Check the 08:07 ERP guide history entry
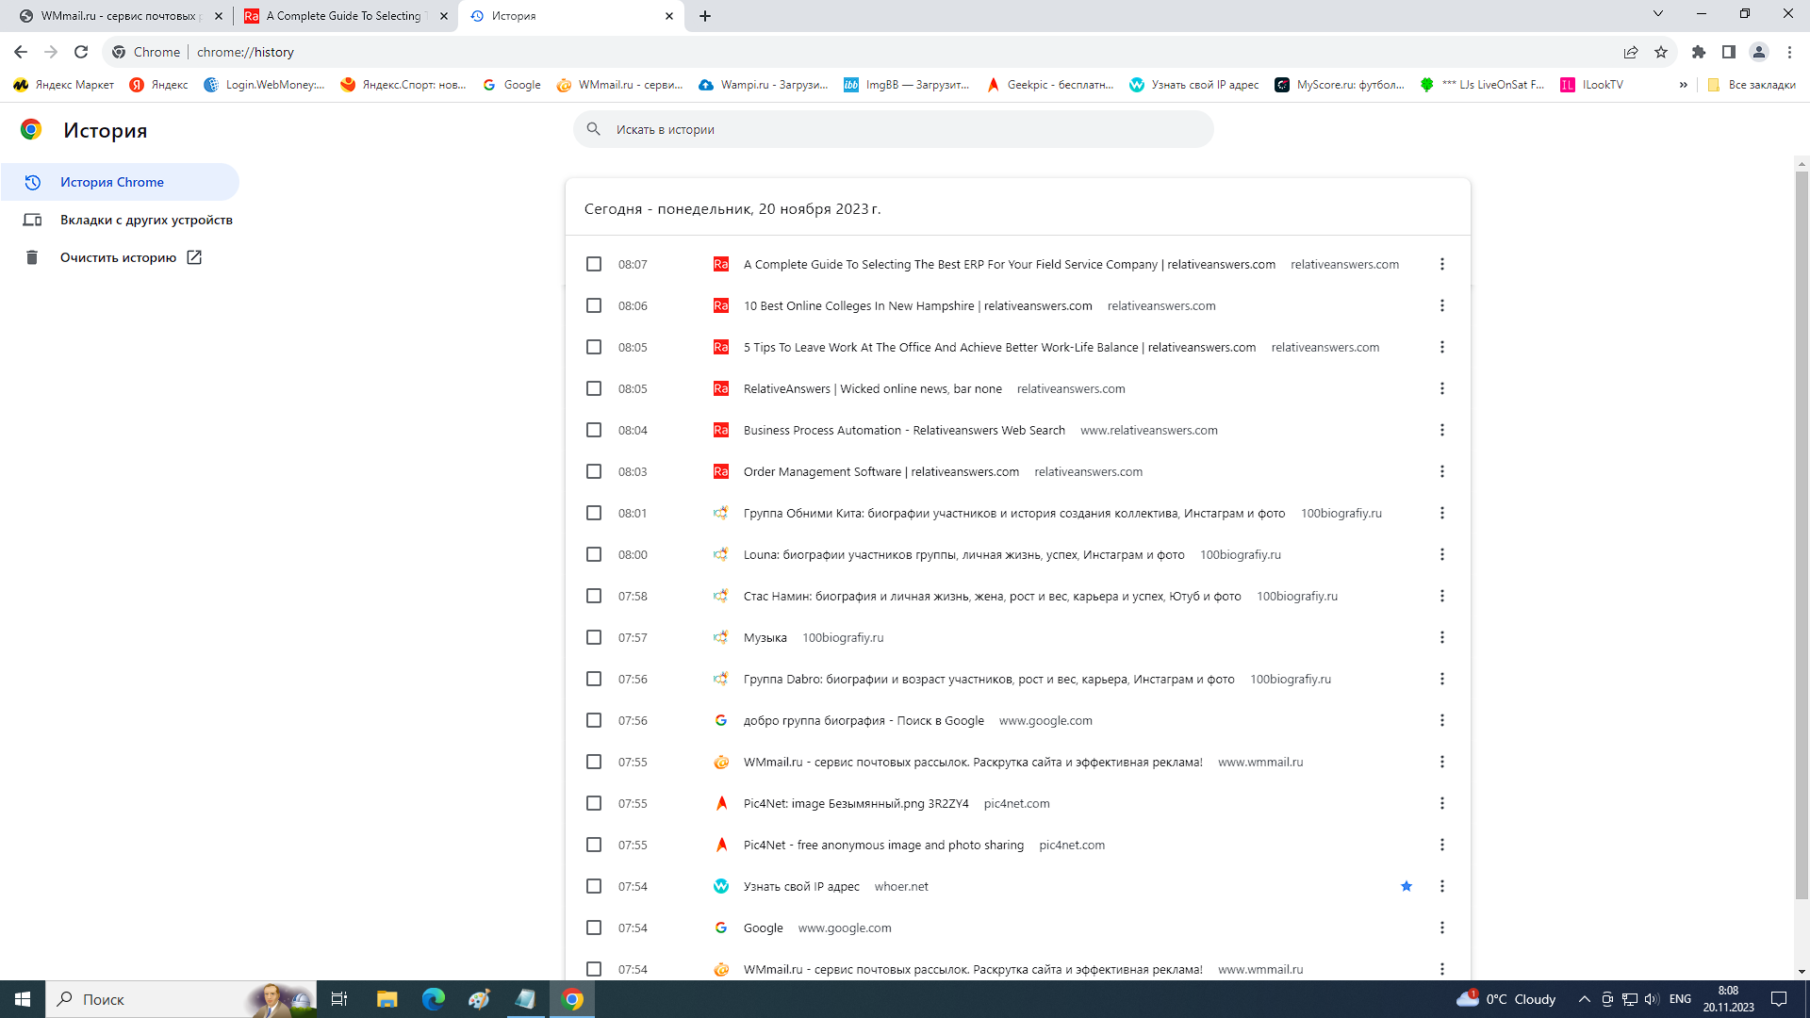This screenshot has height=1018, width=1810. pos(594,264)
